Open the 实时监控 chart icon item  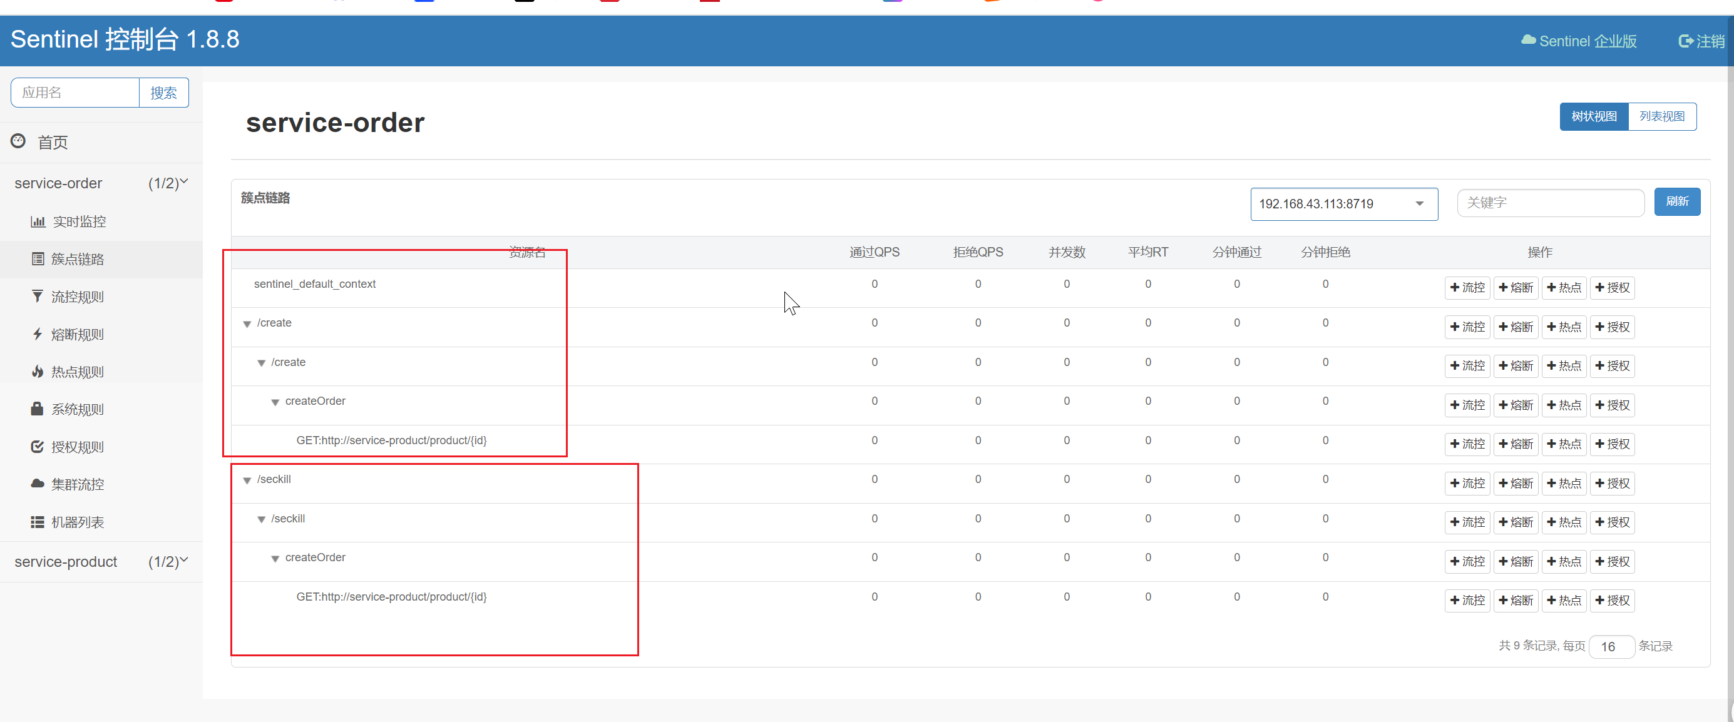pyautogui.click(x=38, y=221)
